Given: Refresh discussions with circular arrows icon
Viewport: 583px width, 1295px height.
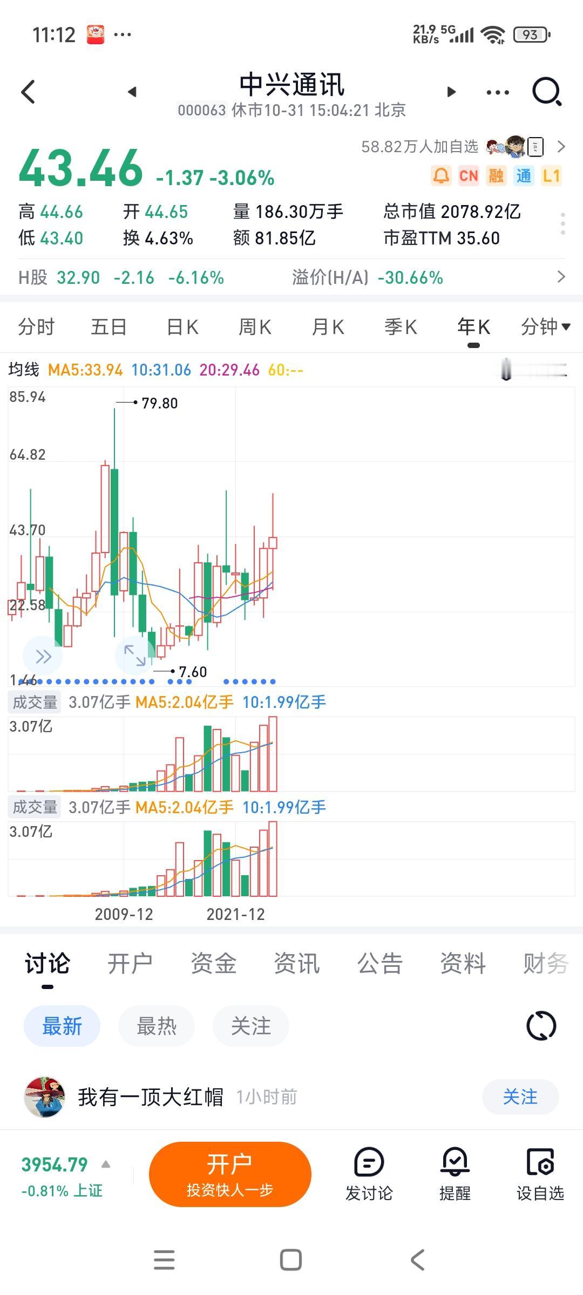Looking at the screenshot, I should click(541, 1026).
